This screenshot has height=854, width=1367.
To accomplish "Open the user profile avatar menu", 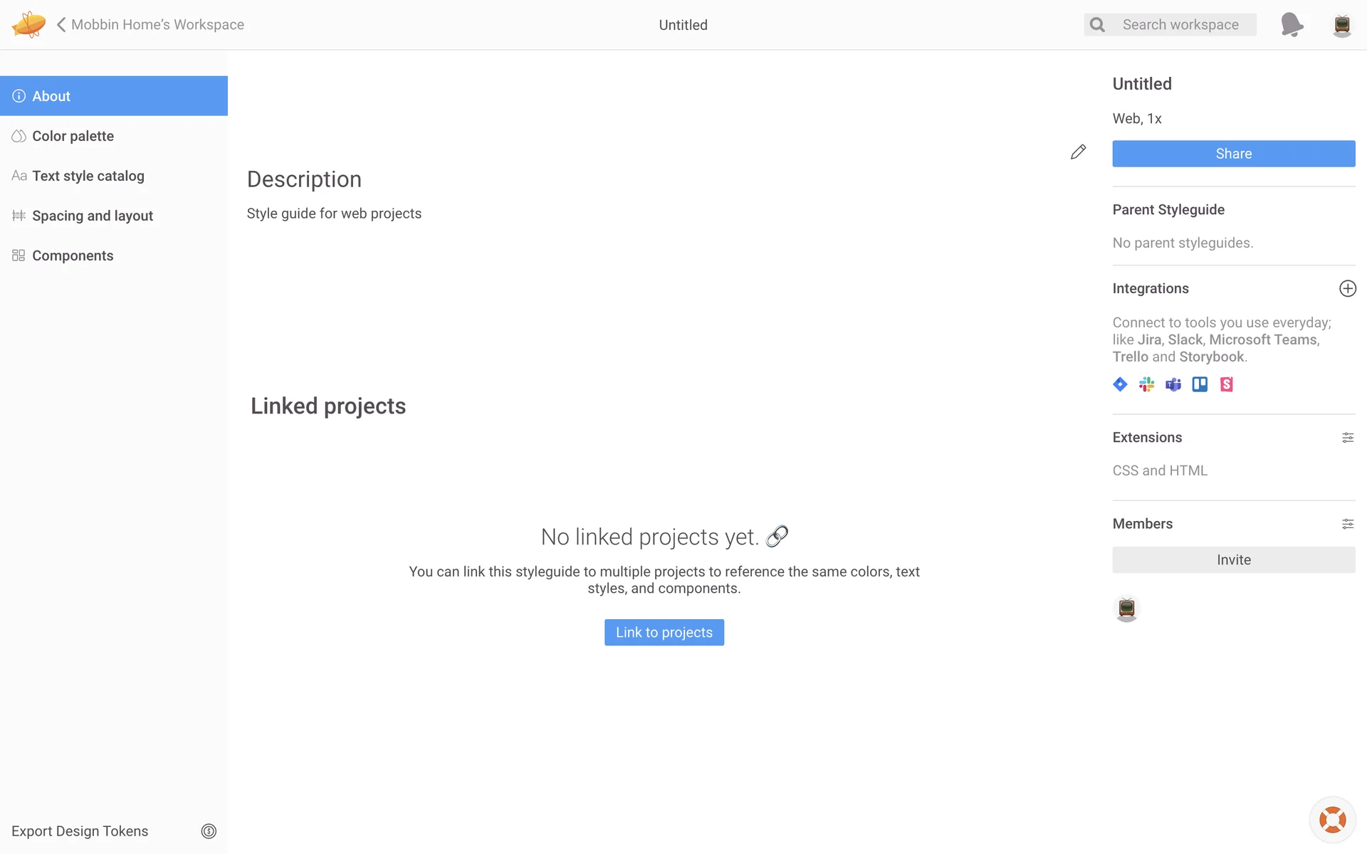I will (1342, 25).
